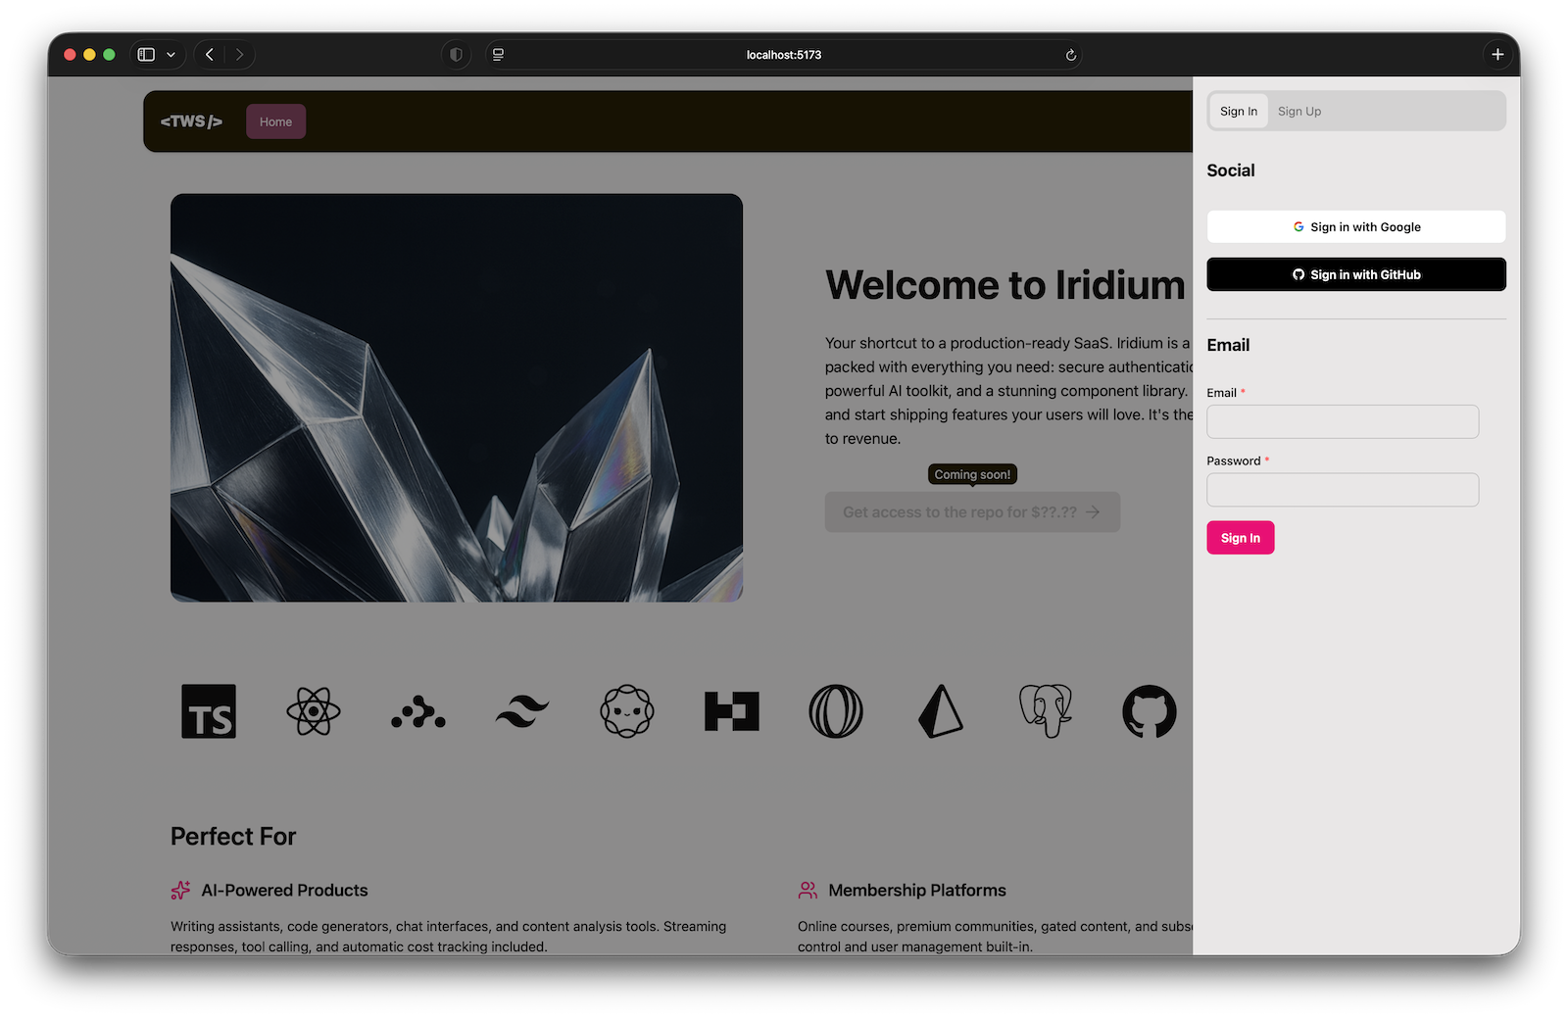Open a new tab with the plus icon

[1497, 55]
